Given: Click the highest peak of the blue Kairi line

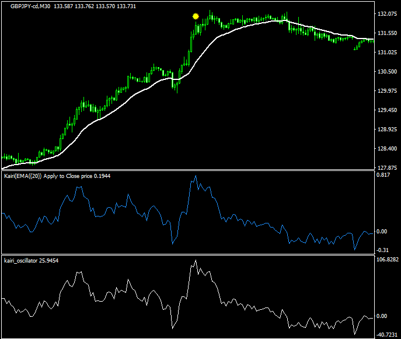Looking at the screenshot, I should click(x=196, y=176).
